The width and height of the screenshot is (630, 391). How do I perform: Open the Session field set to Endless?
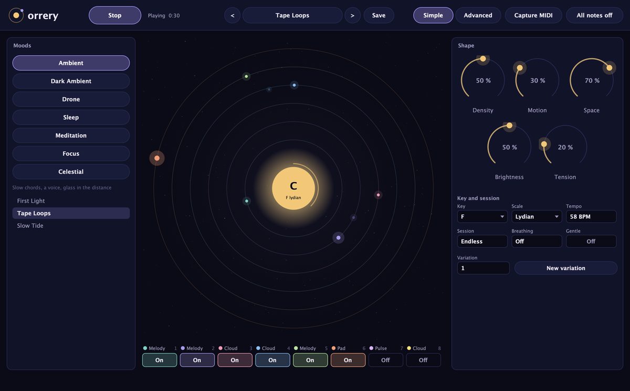tap(482, 241)
